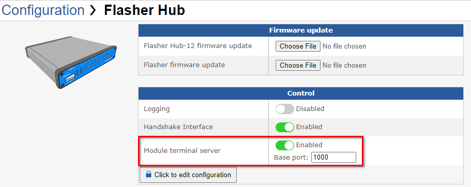Screen dimensions: 471x187
Task: Click the breadcrumb chevron arrow
Action: click(x=94, y=10)
